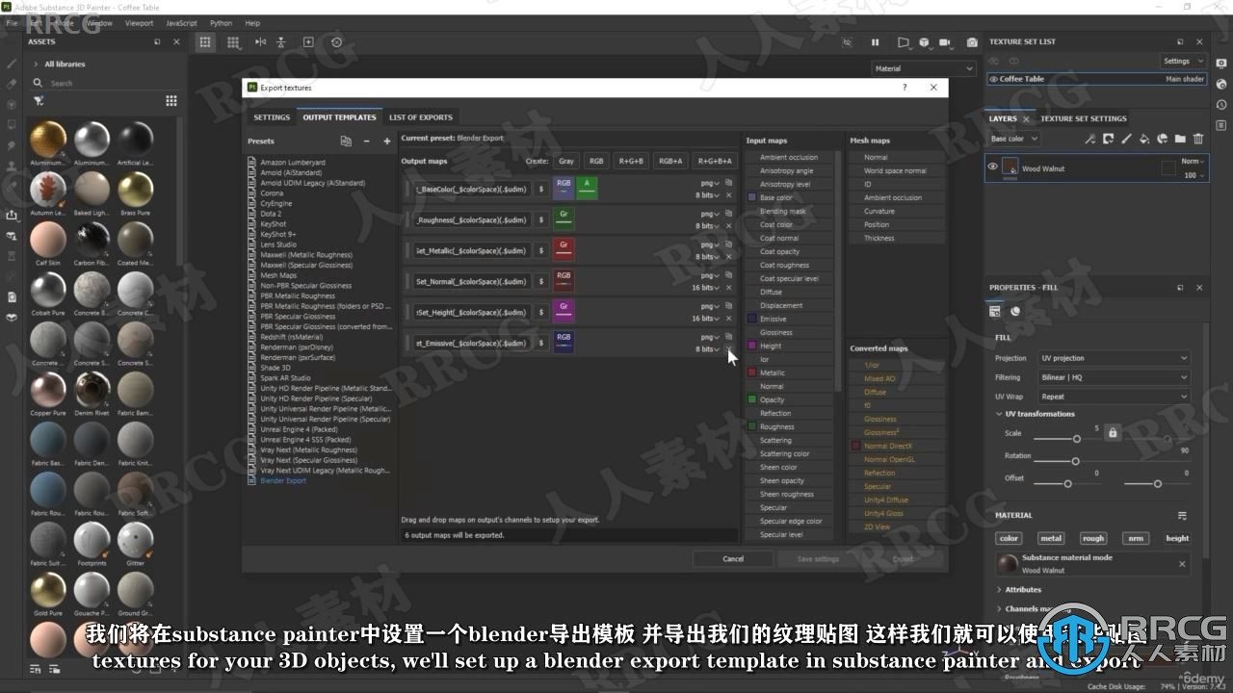The image size is (1233, 693).
Task: Remove the preset using the minus icon
Action: click(x=366, y=141)
